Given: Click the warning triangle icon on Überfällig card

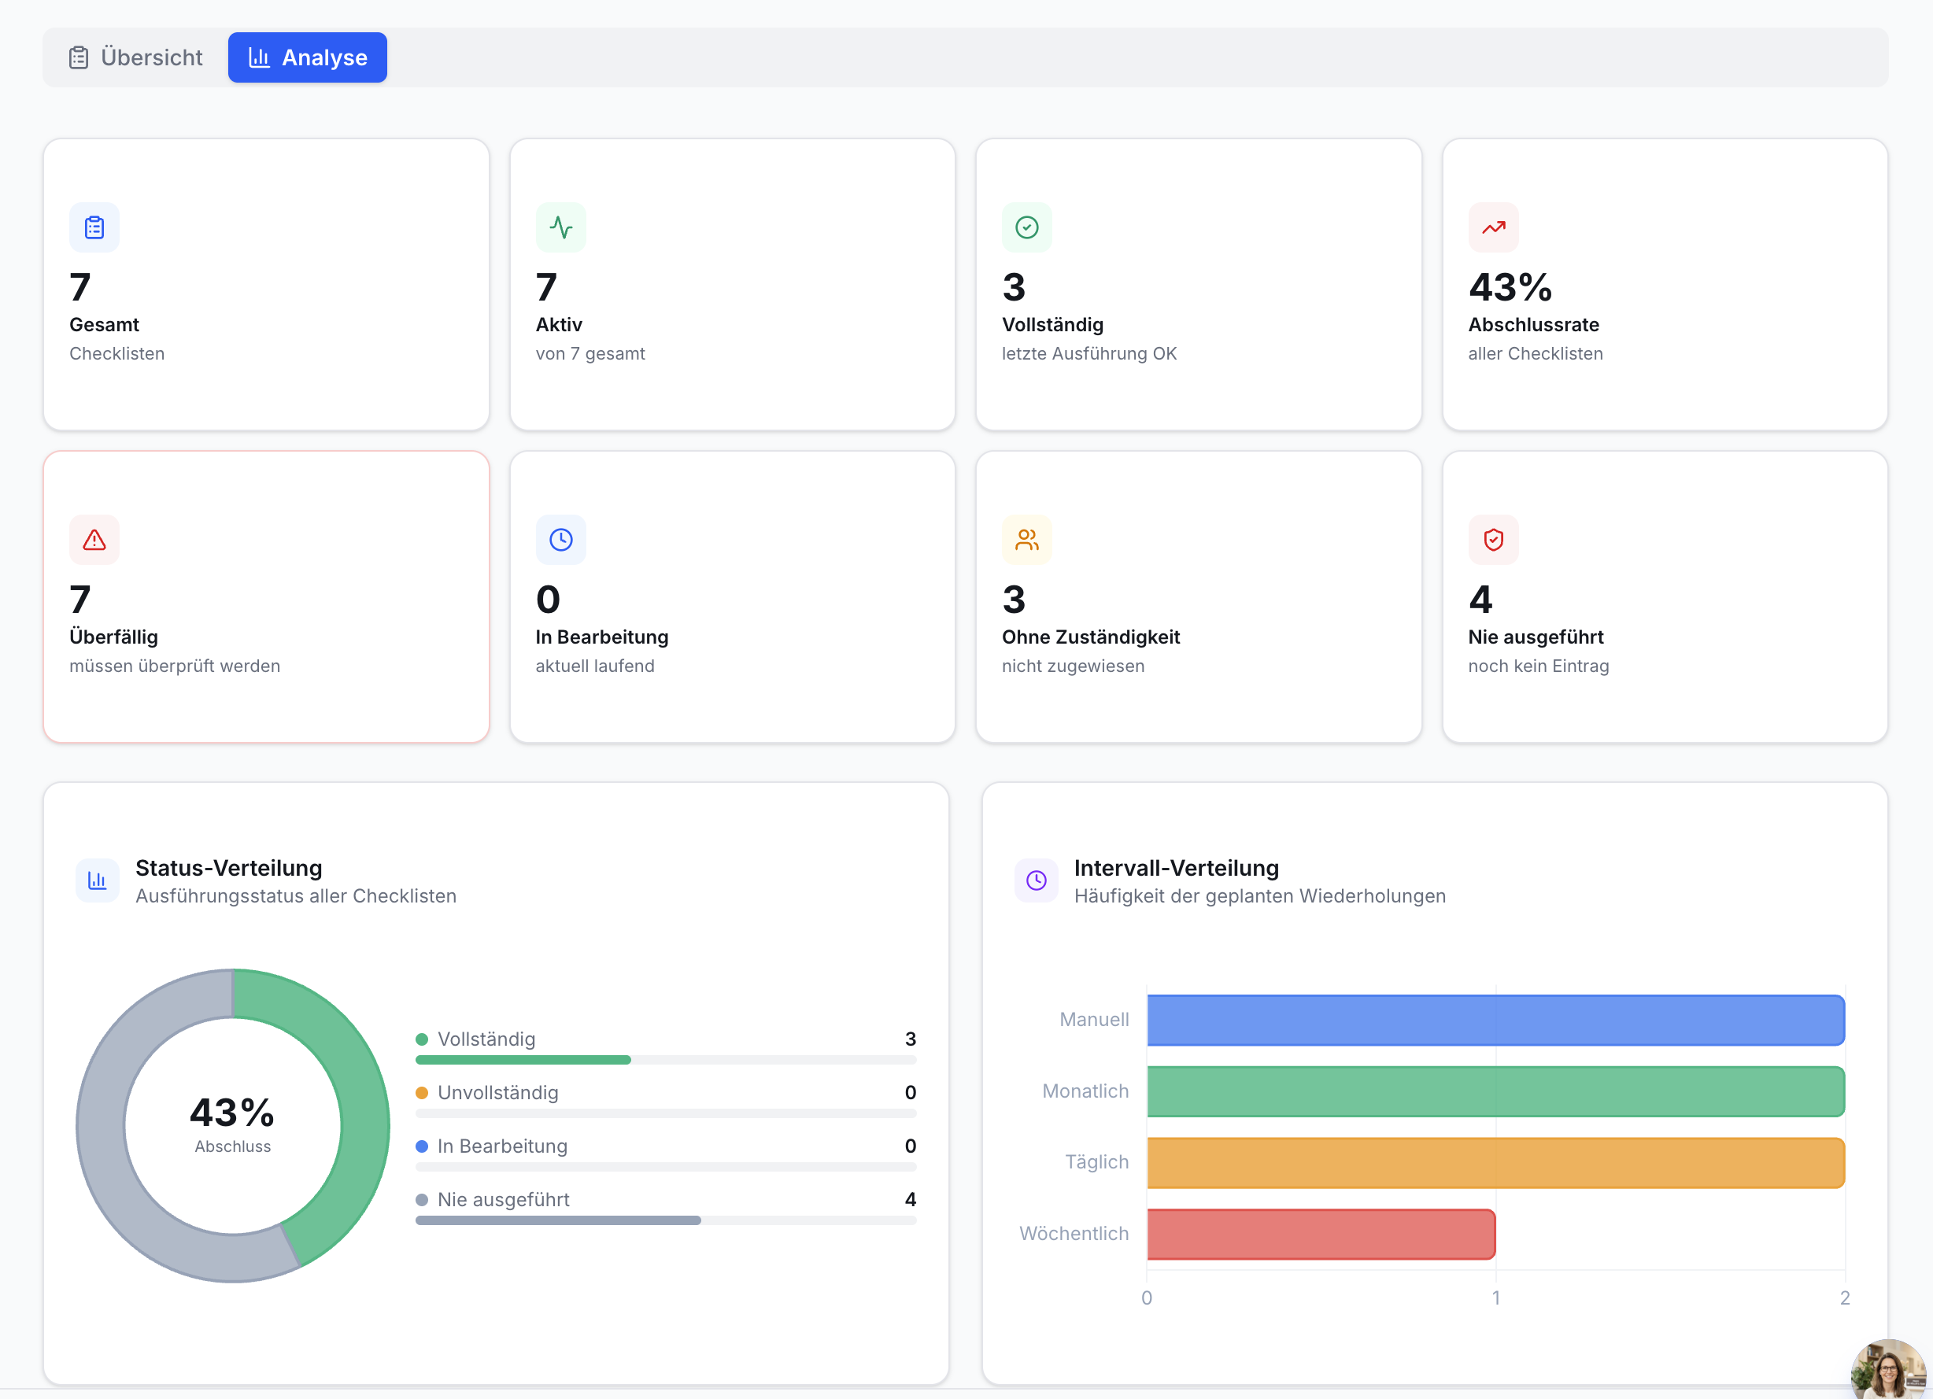Looking at the screenshot, I should point(94,541).
